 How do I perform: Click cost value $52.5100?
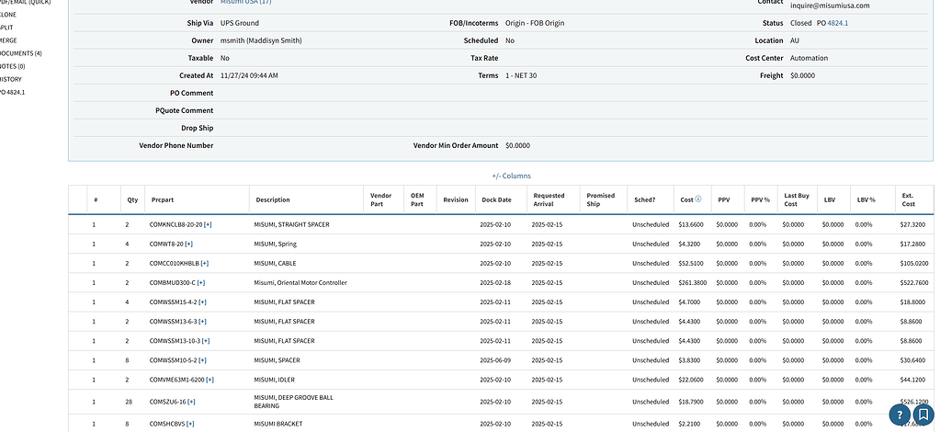tap(691, 264)
